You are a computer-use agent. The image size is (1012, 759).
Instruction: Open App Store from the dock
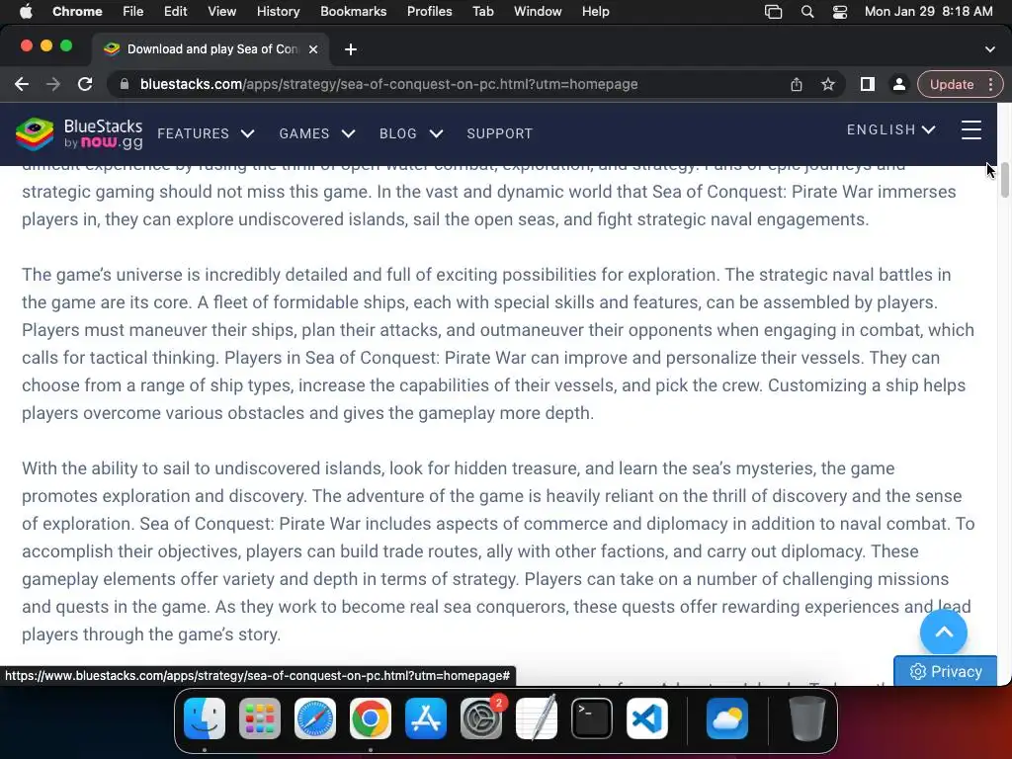click(426, 718)
